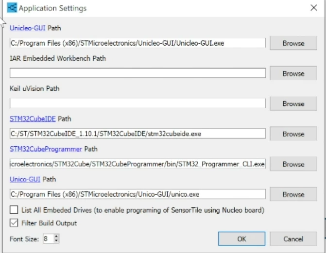The image size is (326, 253).
Task: Browse for IAR Embedded Workbench path
Action: [x=293, y=73]
